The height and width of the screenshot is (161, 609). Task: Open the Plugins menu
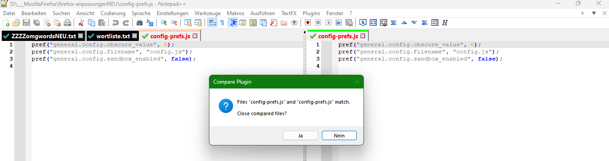[x=311, y=13]
